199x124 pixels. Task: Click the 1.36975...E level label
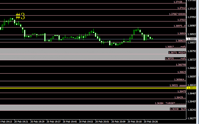pyautogui.click(x=180, y=26)
